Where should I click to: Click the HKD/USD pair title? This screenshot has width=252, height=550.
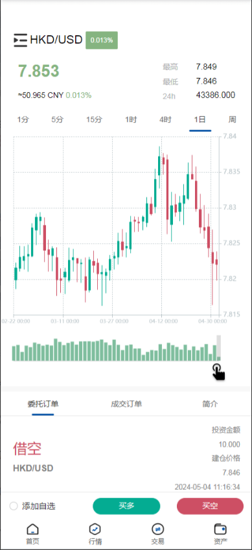tap(56, 40)
